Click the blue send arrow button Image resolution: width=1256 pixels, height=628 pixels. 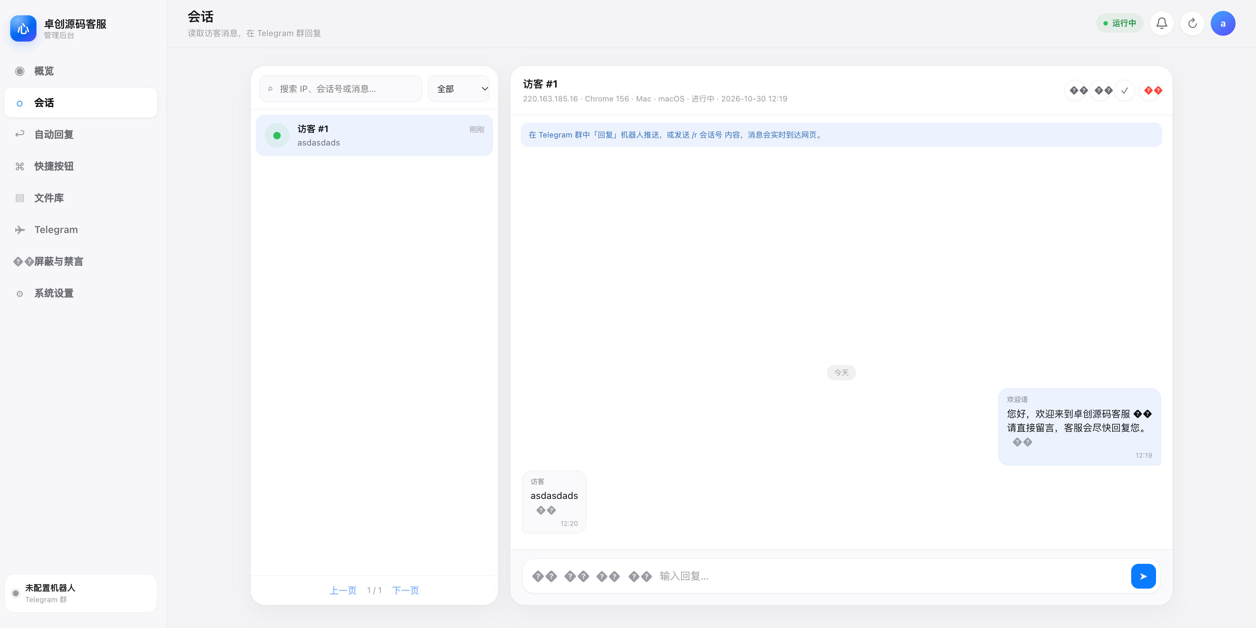tap(1143, 576)
